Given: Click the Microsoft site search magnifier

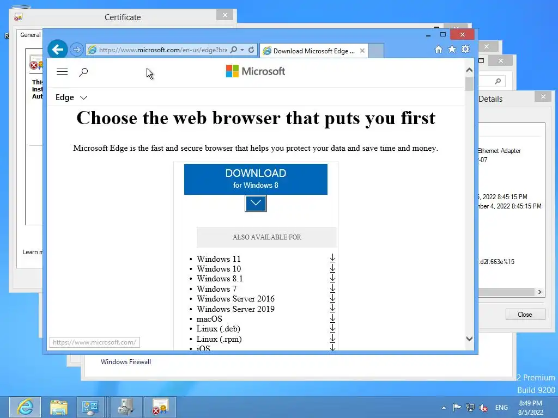Looking at the screenshot, I should 83,72.
